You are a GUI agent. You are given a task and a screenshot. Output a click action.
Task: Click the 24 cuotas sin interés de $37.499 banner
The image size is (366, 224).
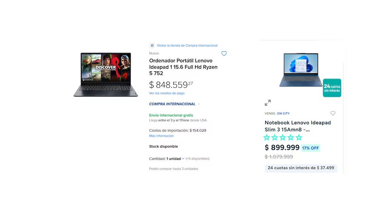click(x=301, y=168)
